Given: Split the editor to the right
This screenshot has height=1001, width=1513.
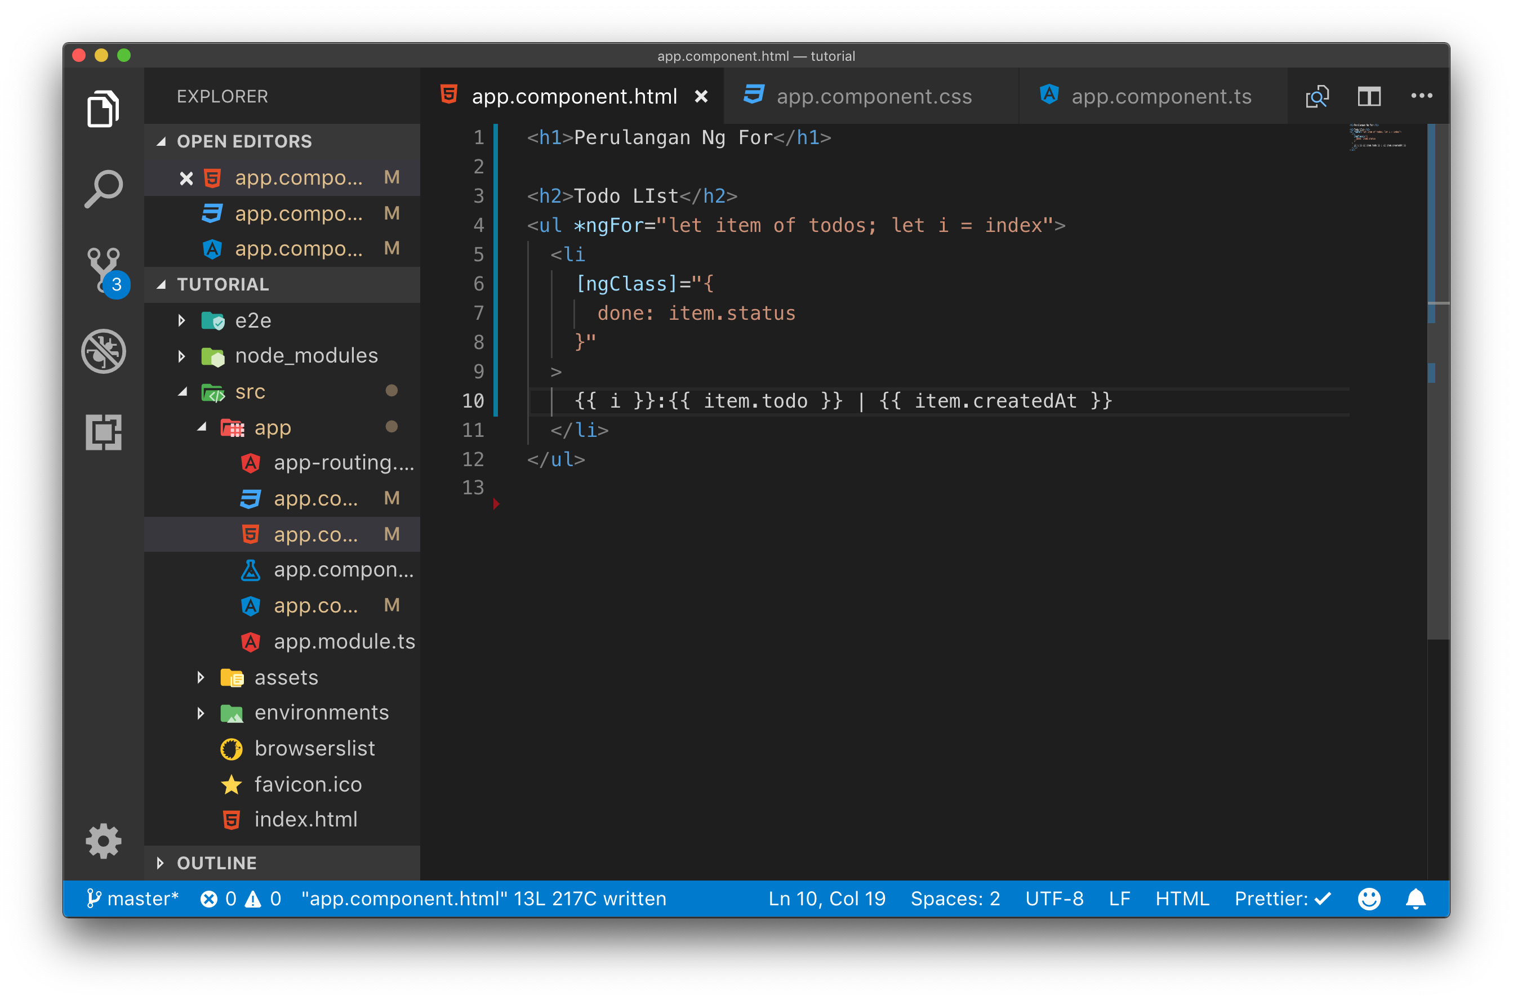Looking at the screenshot, I should click(1369, 96).
